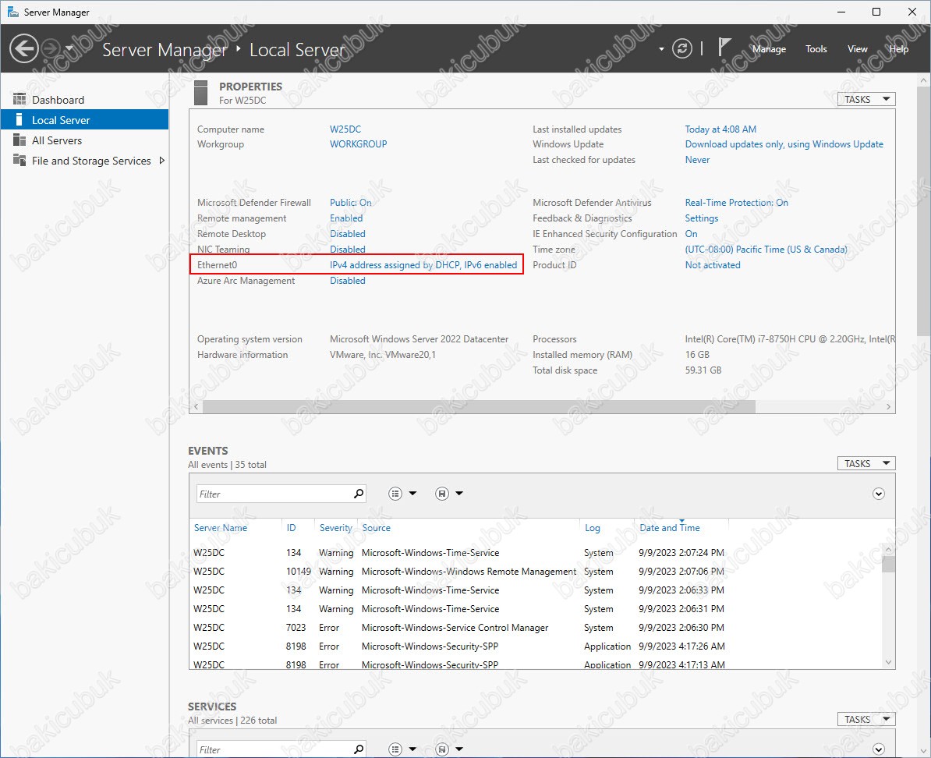This screenshot has width=931, height=758.
Task: Click the 'Never' last checked link
Action: click(x=697, y=159)
